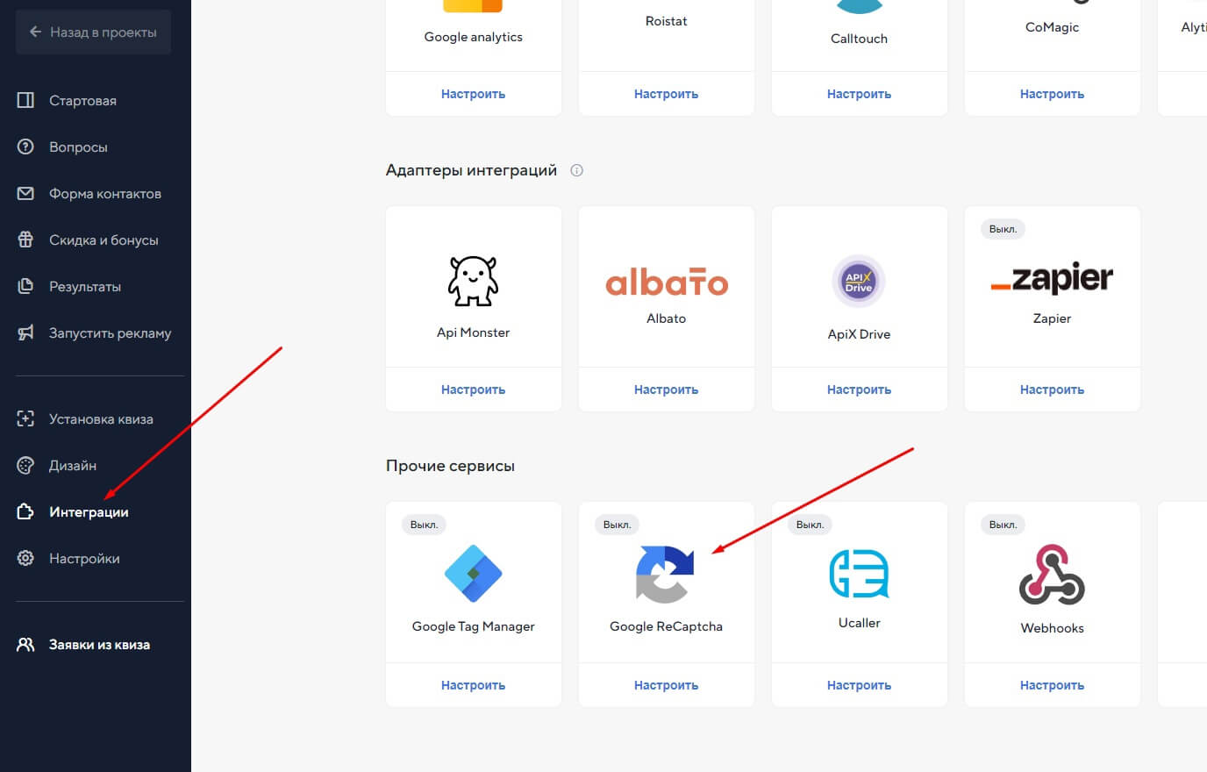Select Запустить рекламу in sidebar
The height and width of the screenshot is (772, 1207).
(x=110, y=332)
